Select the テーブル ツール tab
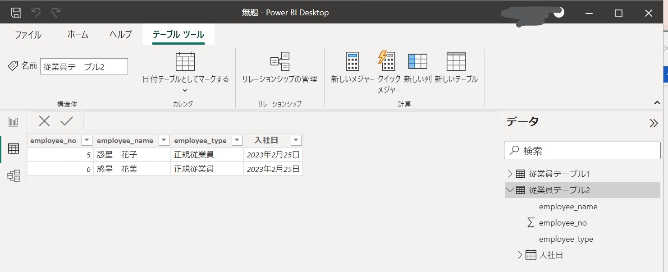668x272 pixels. (x=178, y=35)
